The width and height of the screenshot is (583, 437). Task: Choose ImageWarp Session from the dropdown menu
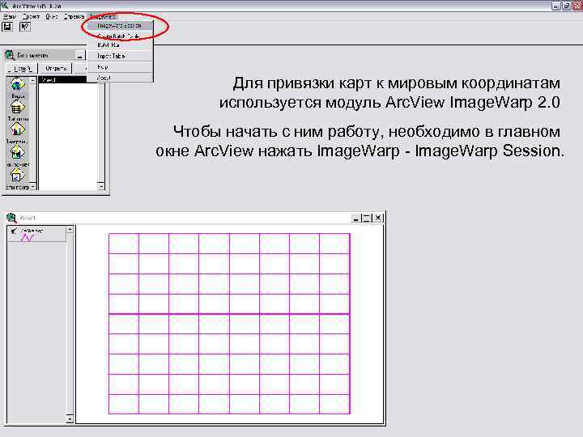coord(119,26)
